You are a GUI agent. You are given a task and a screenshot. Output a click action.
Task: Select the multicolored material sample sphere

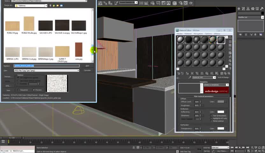tap(213, 40)
